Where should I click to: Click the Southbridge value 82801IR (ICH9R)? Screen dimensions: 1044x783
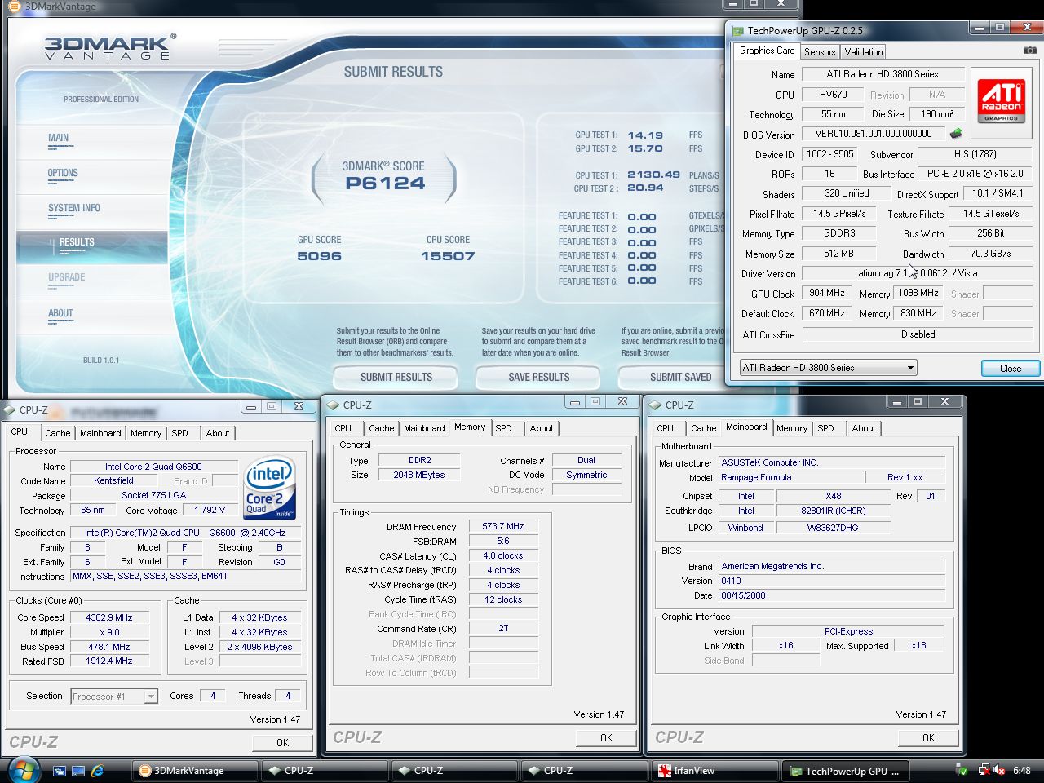834,511
